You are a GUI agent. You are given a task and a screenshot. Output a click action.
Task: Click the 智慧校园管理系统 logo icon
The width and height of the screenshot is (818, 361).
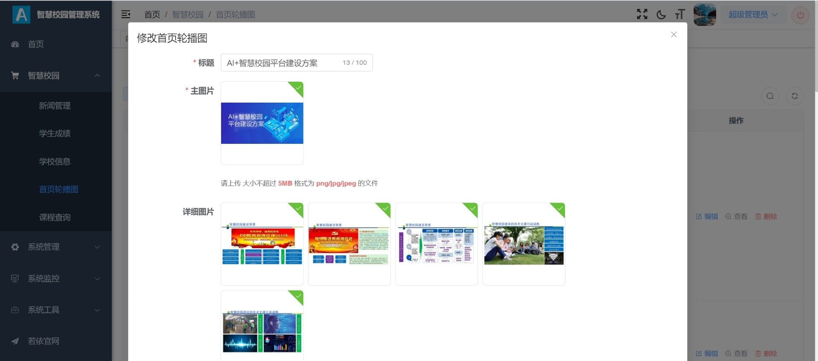(x=21, y=14)
